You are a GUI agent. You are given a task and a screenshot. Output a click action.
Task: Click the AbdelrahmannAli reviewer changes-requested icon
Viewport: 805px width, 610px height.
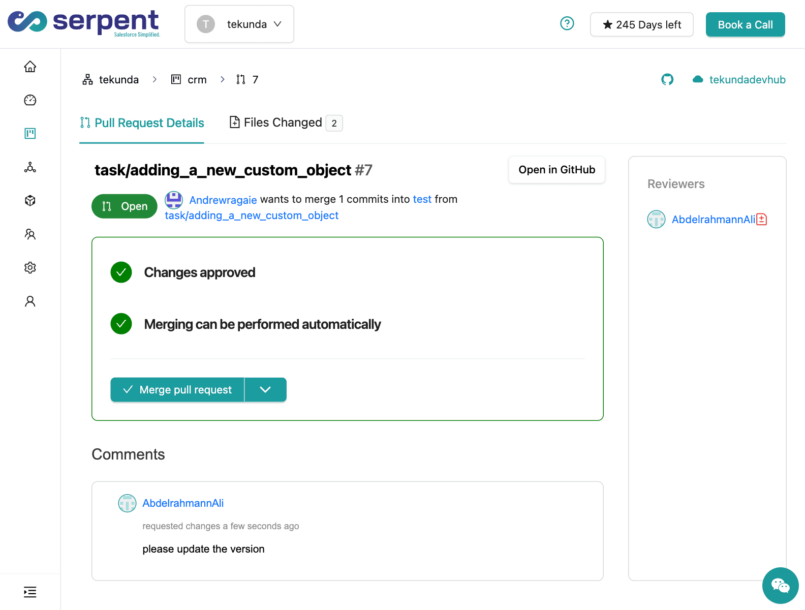click(761, 220)
